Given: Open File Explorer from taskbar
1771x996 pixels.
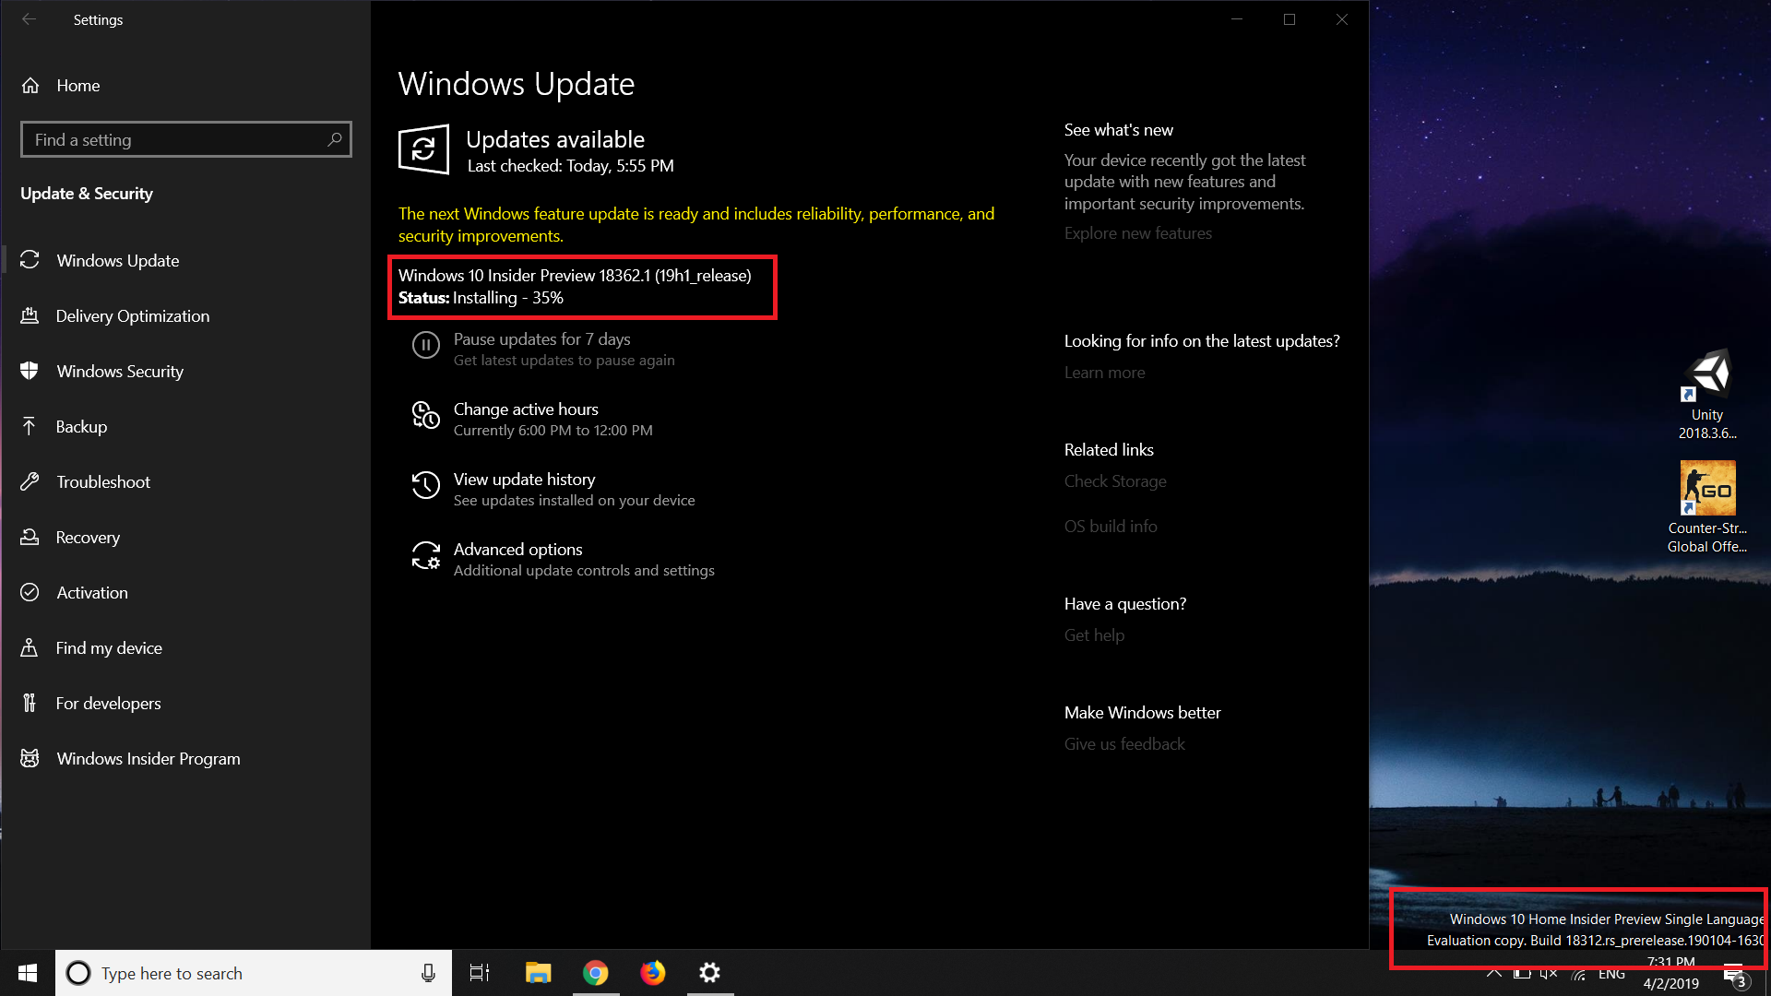Looking at the screenshot, I should [538, 973].
